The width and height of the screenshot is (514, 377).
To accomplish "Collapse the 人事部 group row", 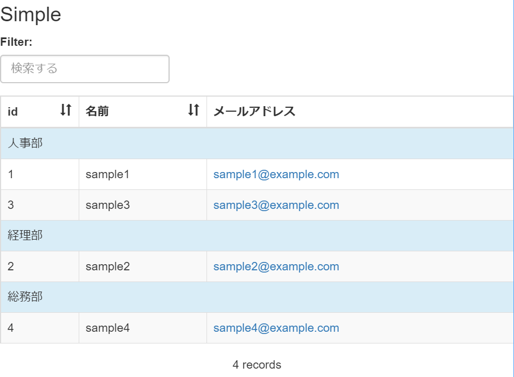I will 25,144.
